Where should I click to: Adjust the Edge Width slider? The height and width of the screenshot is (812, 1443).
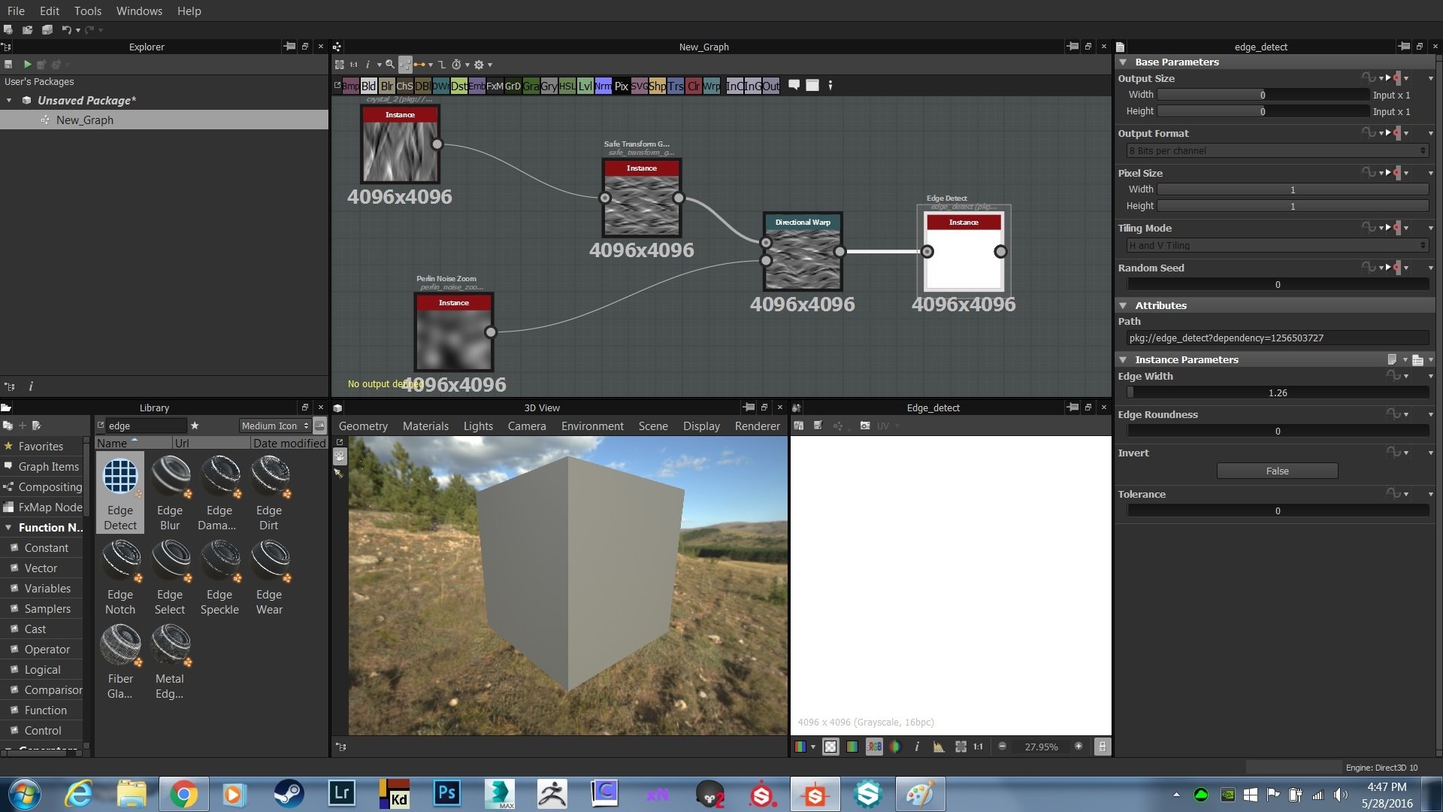[x=1277, y=393]
